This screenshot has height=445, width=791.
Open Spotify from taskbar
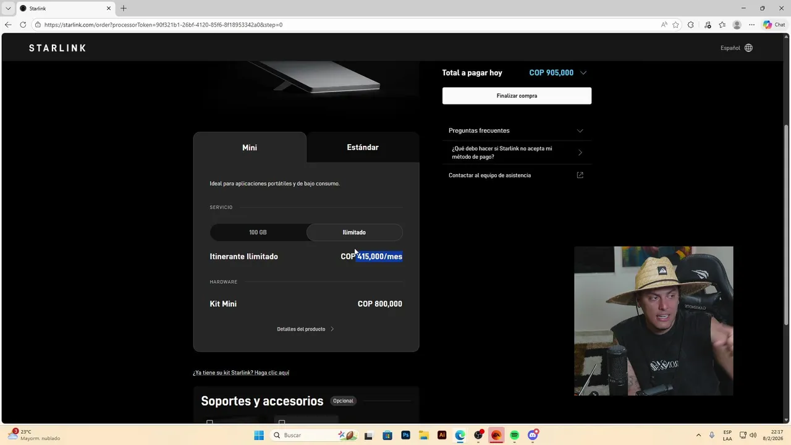click(x=515, y=435)
